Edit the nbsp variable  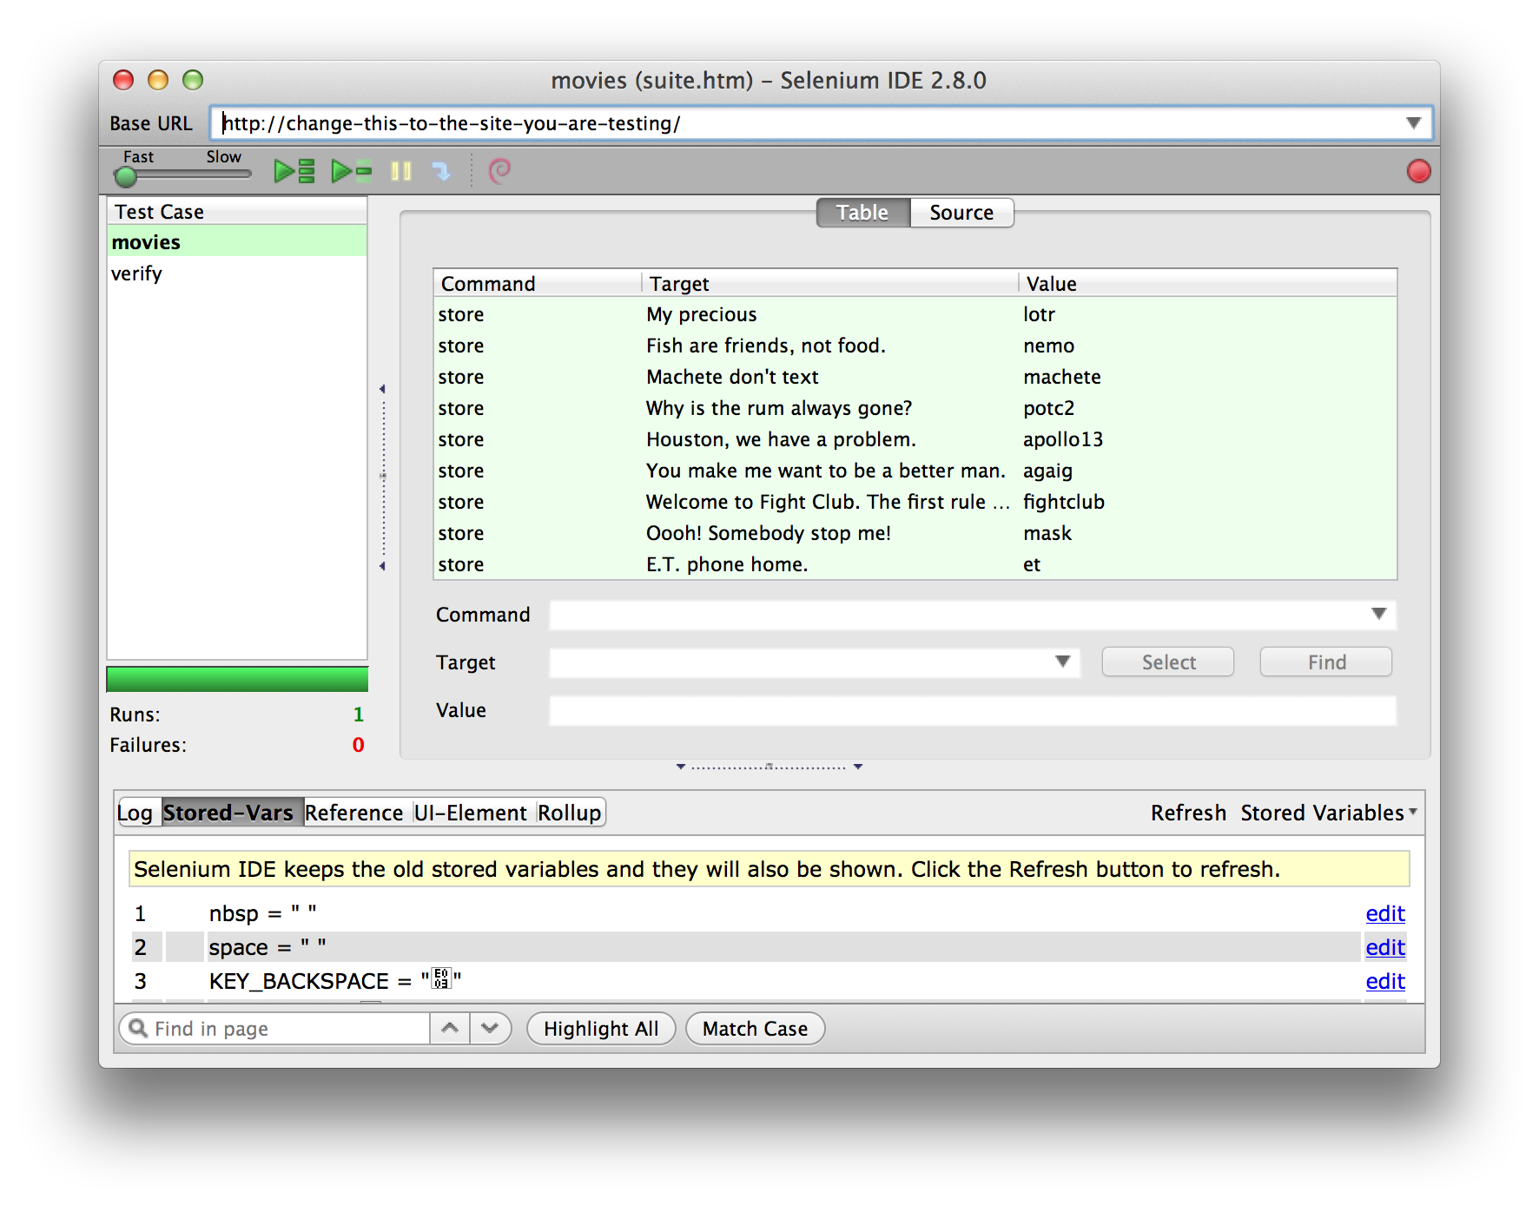tap(1385, 913)
